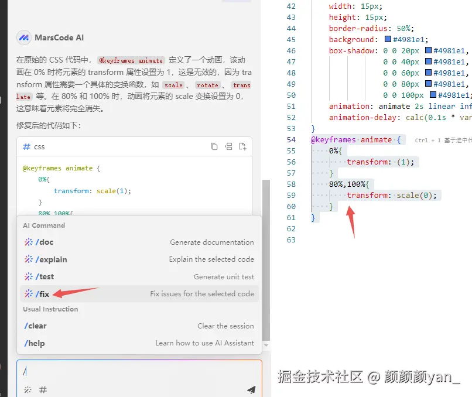472x397 pixels.
Task: Click 'transform: scale(1);' in chat code block
Action: pos(93,191)
